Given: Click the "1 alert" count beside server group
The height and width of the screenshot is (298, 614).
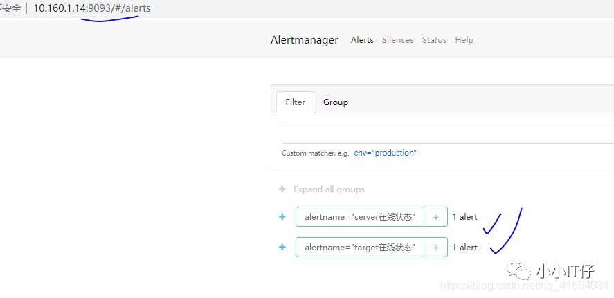Looking at the screenshot, I should [464, 217].
